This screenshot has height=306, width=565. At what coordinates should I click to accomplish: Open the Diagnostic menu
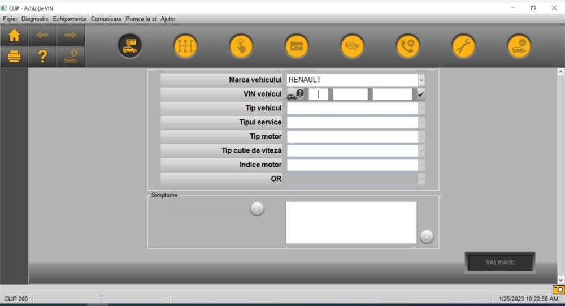tap(34, 19)
